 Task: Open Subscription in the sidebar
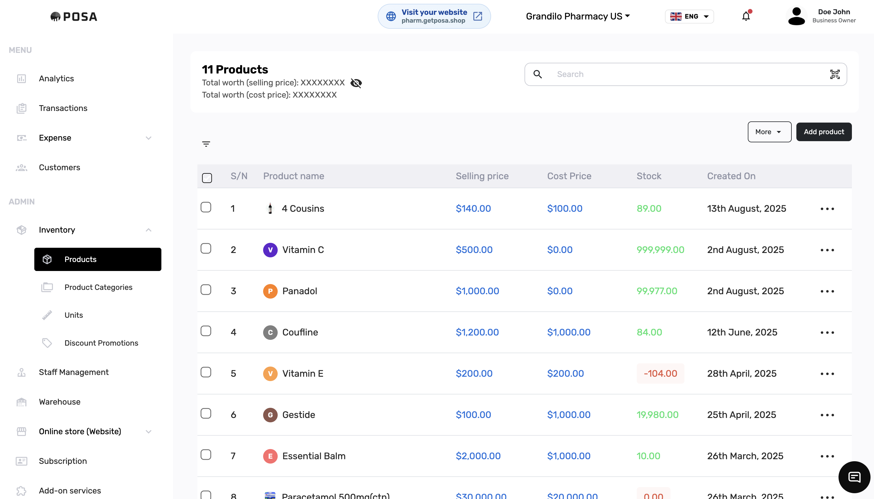pyautogui.click(x=63, y=461)
